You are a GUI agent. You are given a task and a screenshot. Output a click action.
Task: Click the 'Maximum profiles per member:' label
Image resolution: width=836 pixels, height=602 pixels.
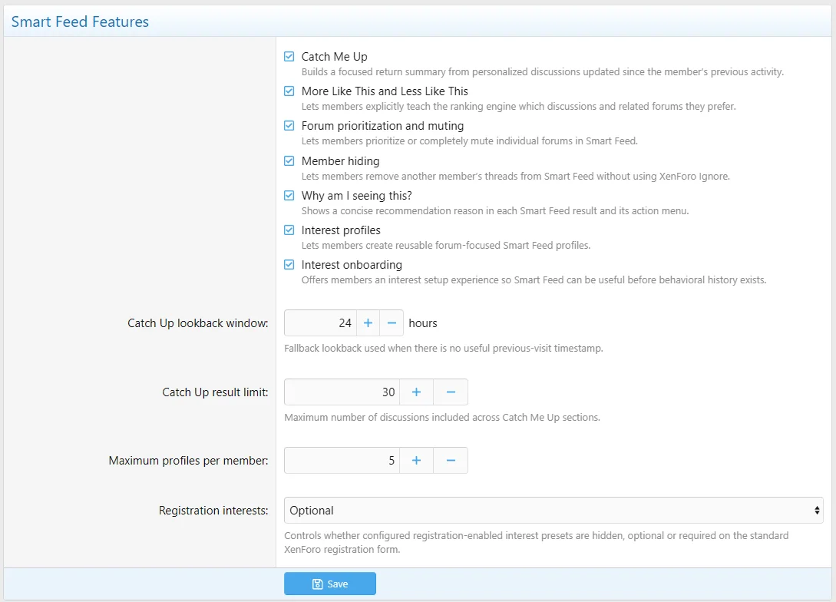[189, 461]
